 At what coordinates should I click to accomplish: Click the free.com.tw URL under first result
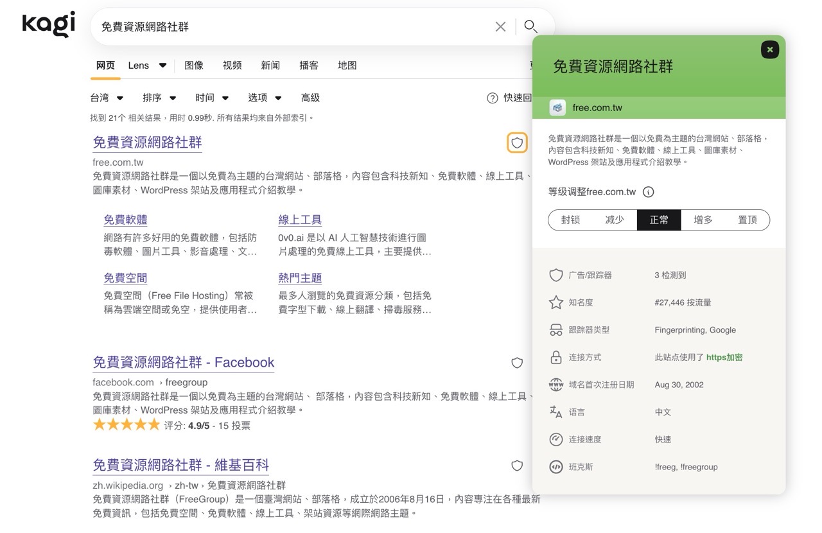pos(118,162)
